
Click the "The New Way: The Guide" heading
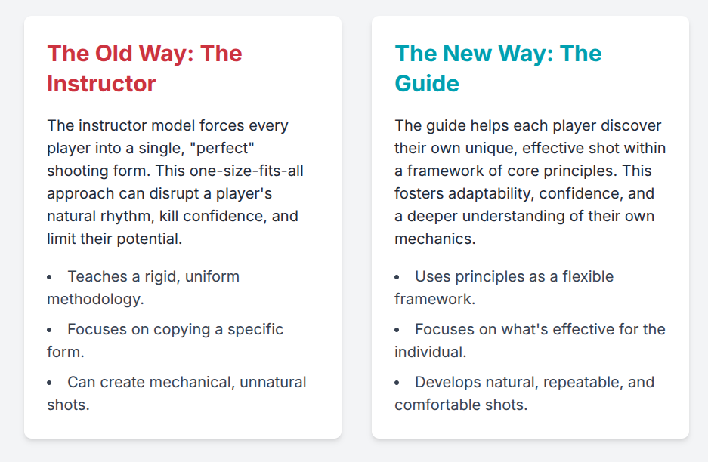497,68
